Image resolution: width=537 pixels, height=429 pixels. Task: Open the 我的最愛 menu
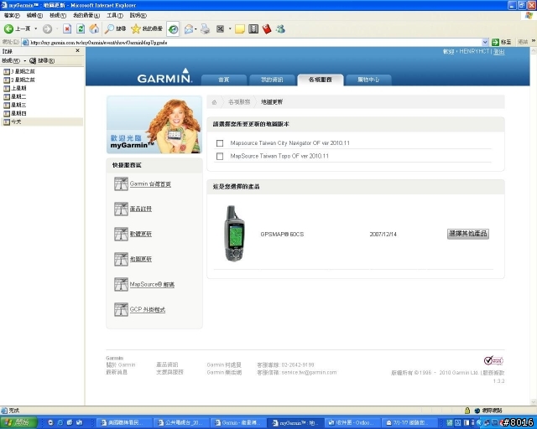pos(86,15)
